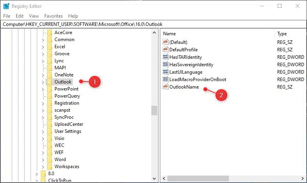Viewport: 307px width, 183px height.
Task: Expand the Lync key
Action: (43, 61)
